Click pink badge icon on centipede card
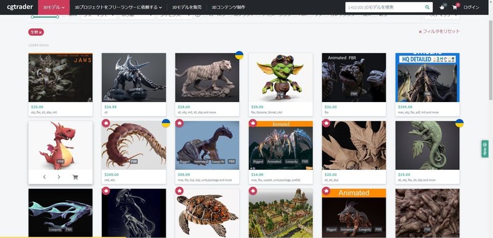The height and width of the screenshot is (238, 493). [106, 123]
